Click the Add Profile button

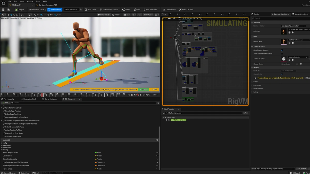pos(301,169)
